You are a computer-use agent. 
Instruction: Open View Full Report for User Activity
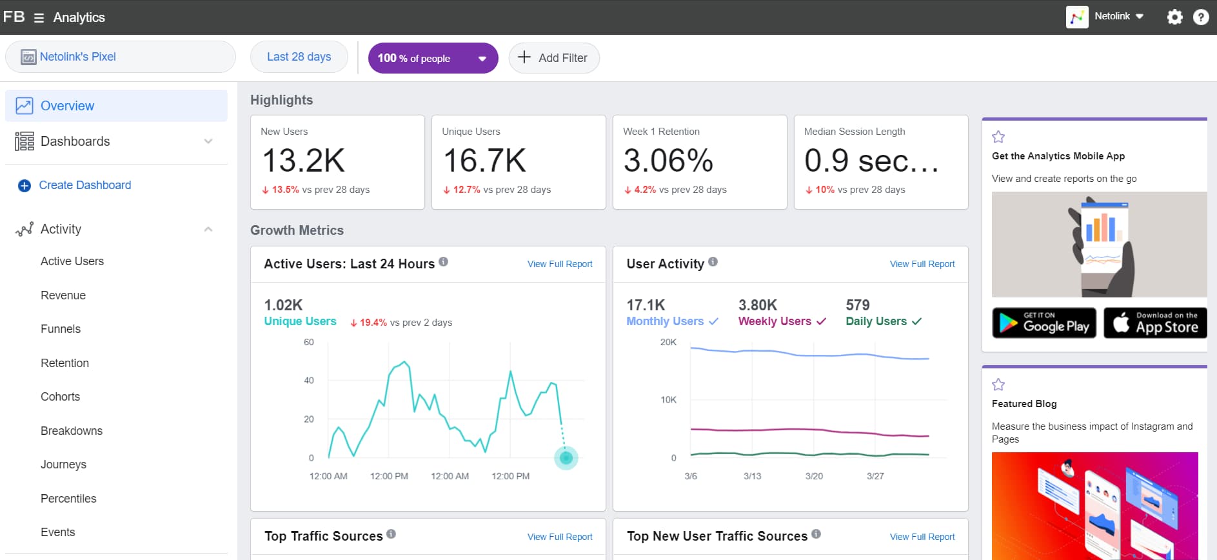[x=922, y=264]
